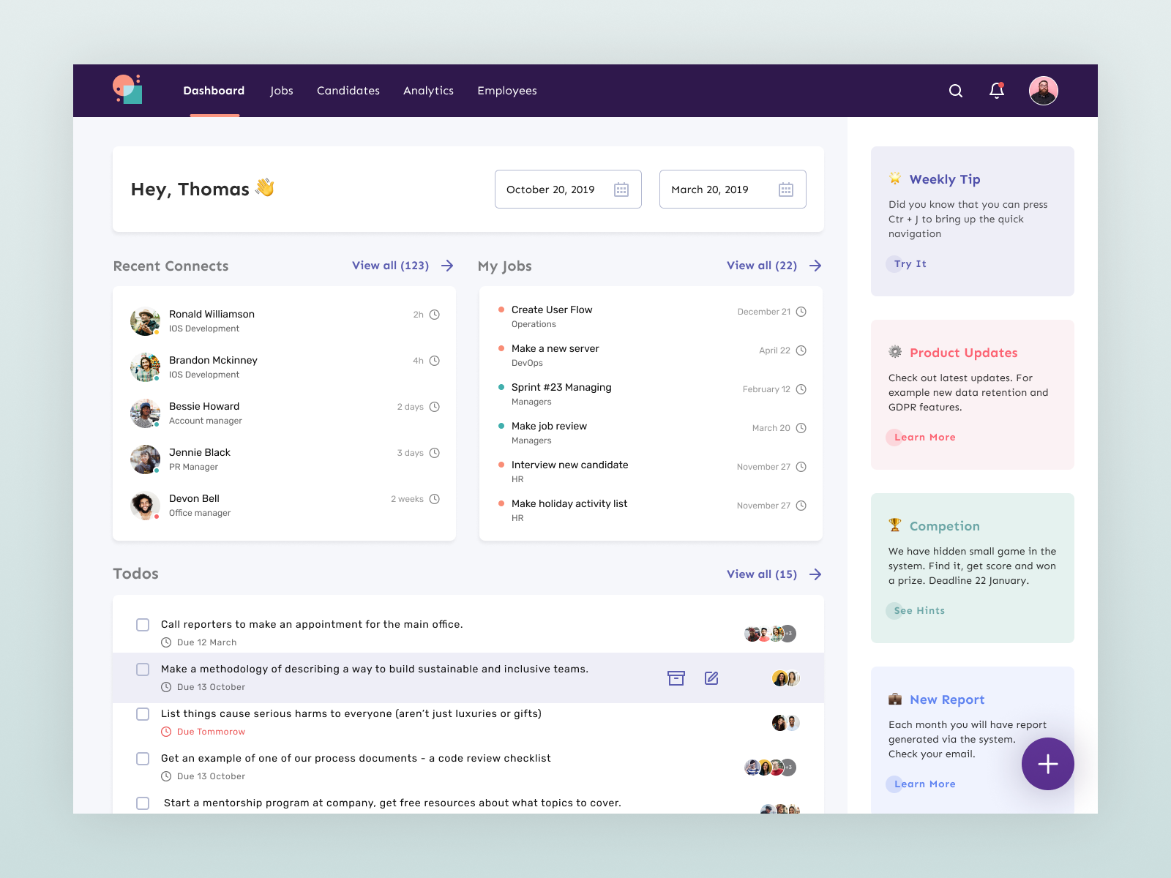Go to Dashboard tab
Viewport: 1171px width, 878px height.
coord(214,91)
